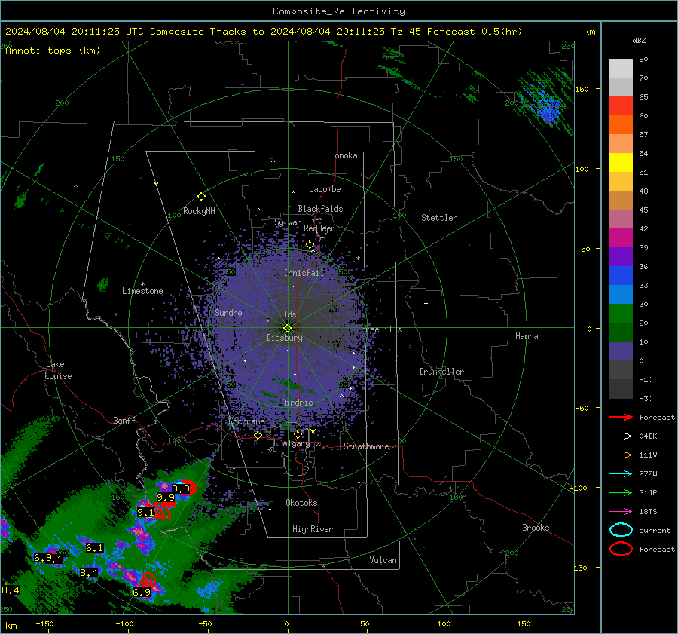Click the yellow diamond marker above Calgary
The height and width of the screenshot is (634, 678).
pyautogui.click(x=298, y=434)
